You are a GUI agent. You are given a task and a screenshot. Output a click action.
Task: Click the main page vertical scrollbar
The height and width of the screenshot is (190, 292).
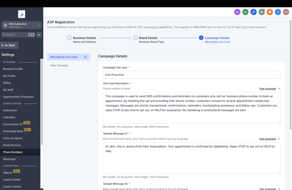click(x=290, y=75)
